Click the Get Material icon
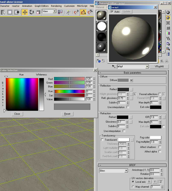 [x=99, y=61]
